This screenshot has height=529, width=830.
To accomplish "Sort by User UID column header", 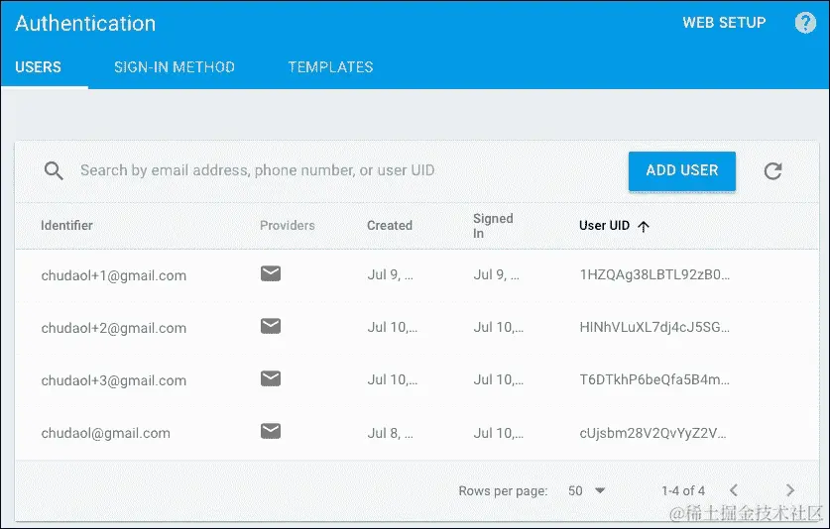I will coord(604,225).
